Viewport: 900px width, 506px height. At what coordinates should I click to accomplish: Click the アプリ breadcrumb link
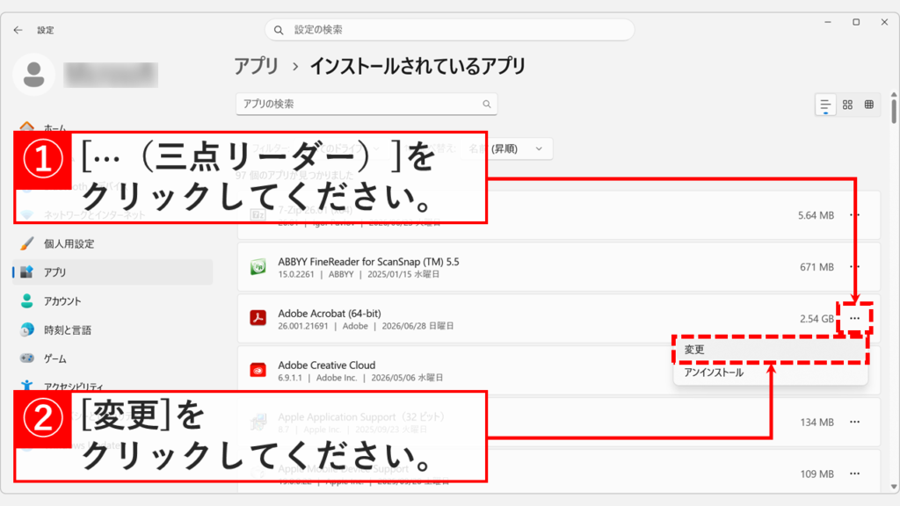(x=256, y=67)
